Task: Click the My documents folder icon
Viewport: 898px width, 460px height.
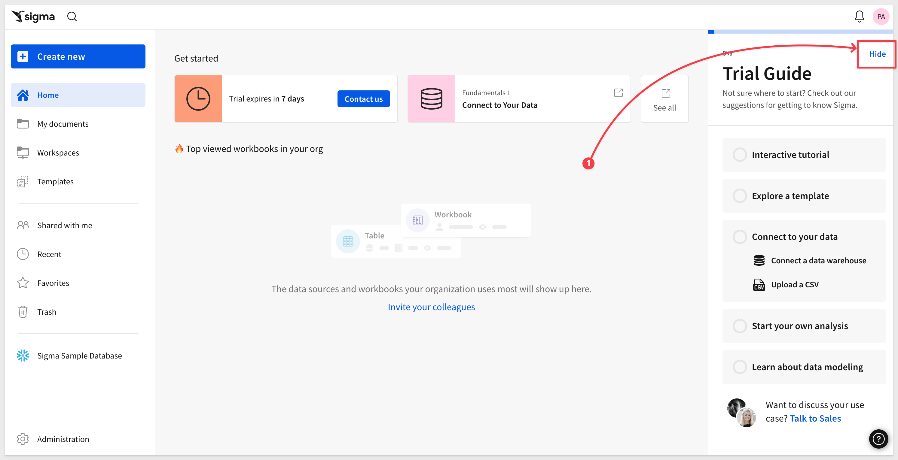Action: click(23, 124)
